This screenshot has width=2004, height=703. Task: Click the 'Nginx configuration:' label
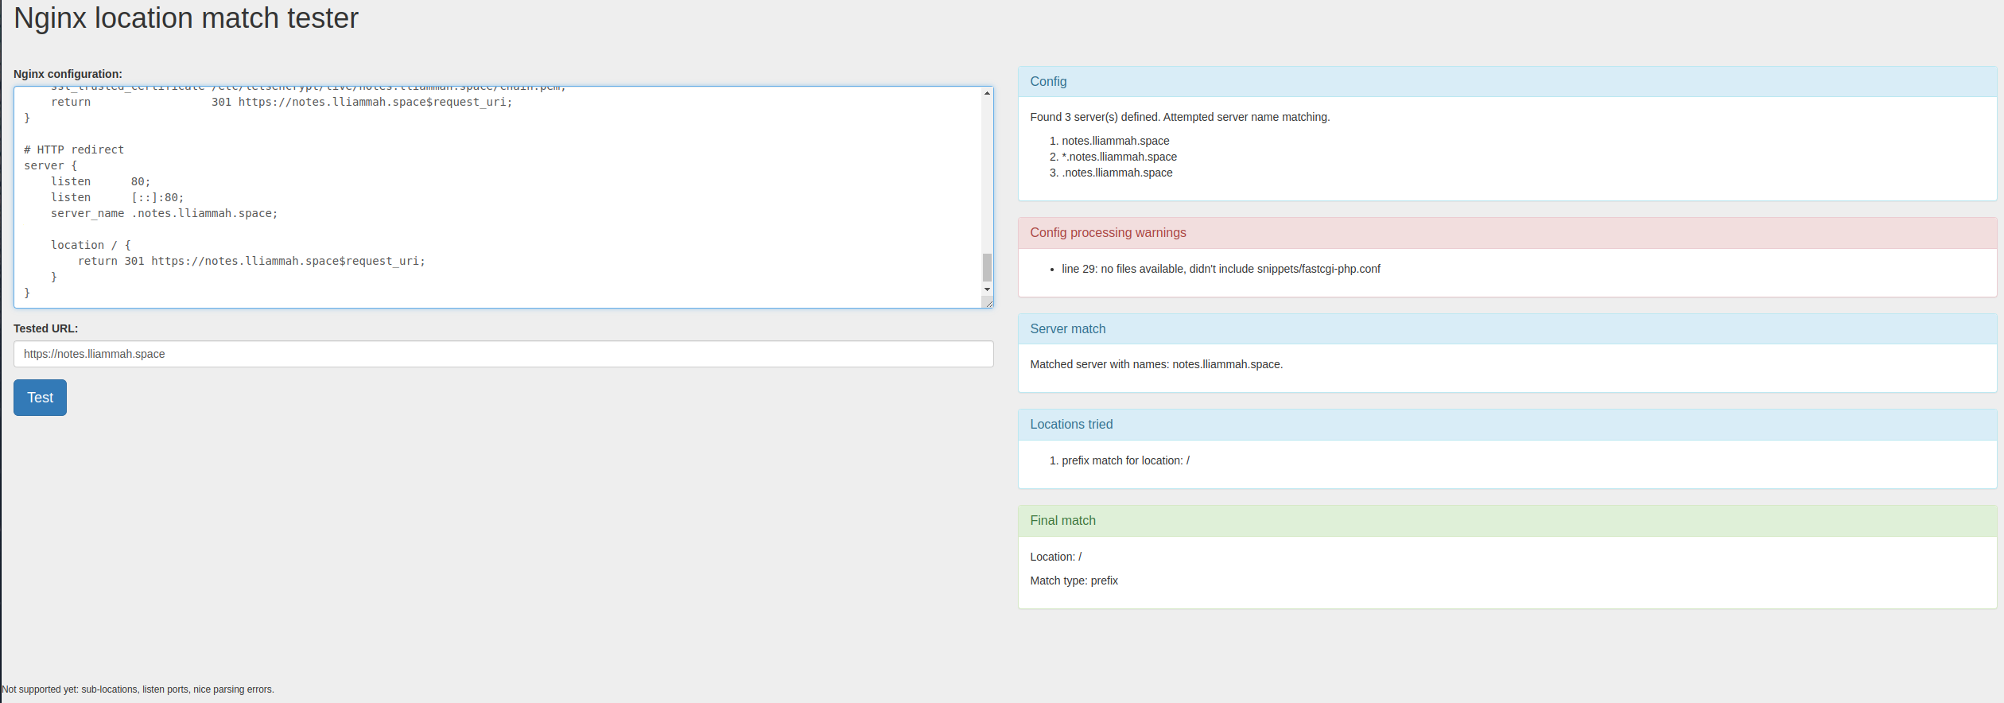click(x=68, y=74)
